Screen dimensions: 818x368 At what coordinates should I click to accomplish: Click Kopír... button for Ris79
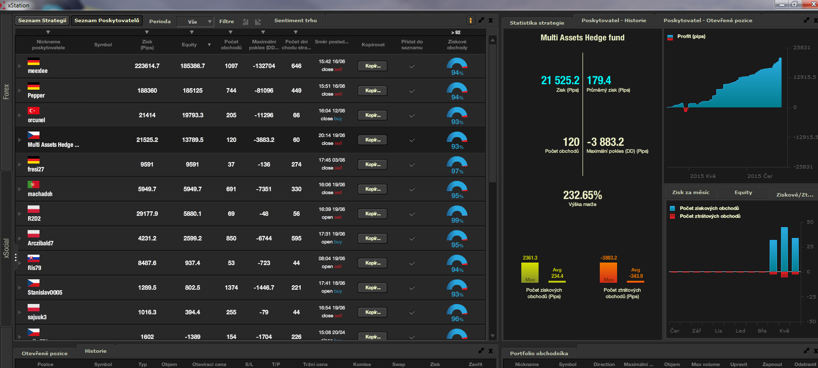tap(373, 263)
